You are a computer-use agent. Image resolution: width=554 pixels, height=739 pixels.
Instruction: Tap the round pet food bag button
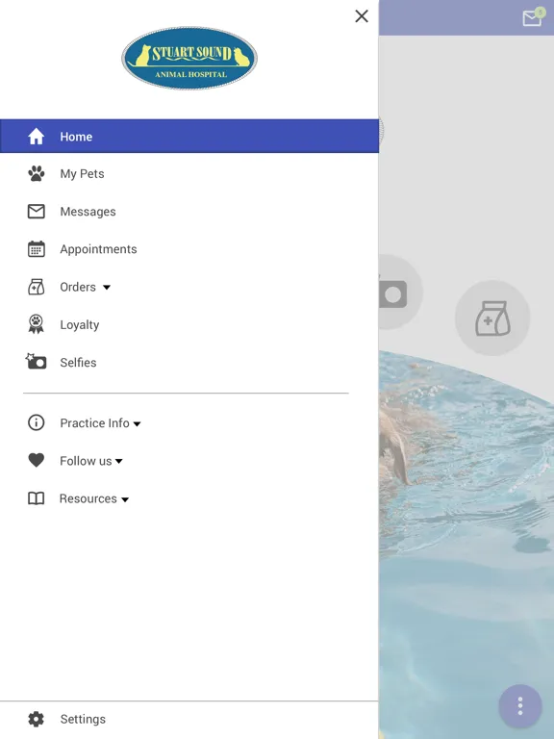tap(492, 319)
